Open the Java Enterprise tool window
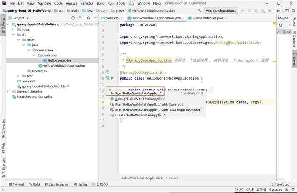297x193 pixels. 57,184
